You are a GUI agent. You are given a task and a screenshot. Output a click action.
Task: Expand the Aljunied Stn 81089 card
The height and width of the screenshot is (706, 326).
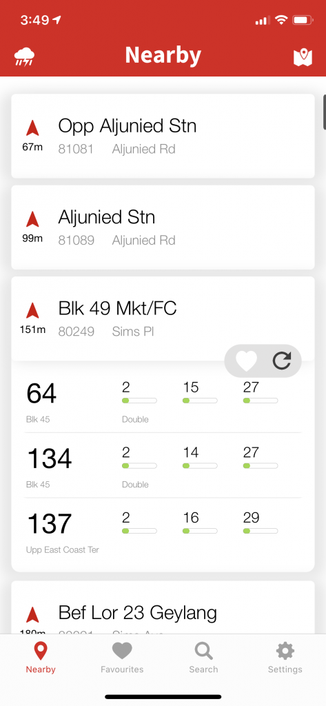(x=163, y=228)
